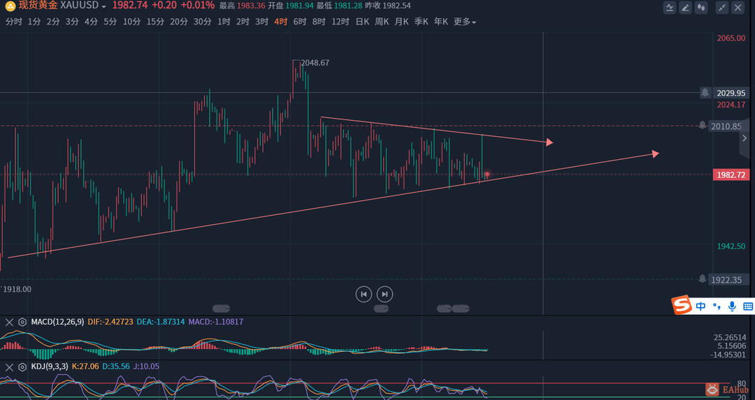Toggle Sogou punctuation mode icon
This screenshot has height=400, width=755.
coord(717,306)
